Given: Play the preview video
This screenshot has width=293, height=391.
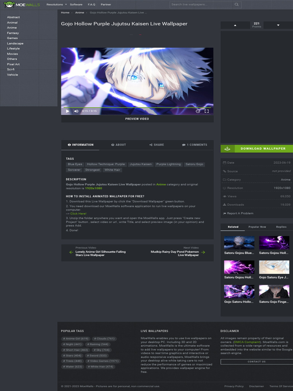Looking at the screenshot, I should tap(68, 111).
